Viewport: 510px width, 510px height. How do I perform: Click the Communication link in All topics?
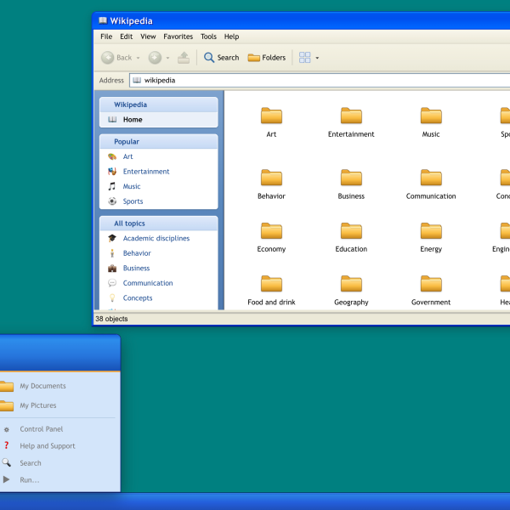click(x=148, y=283)
